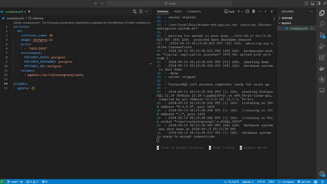
Task: Open the Search view in activity bar
Action: [322, 24]
